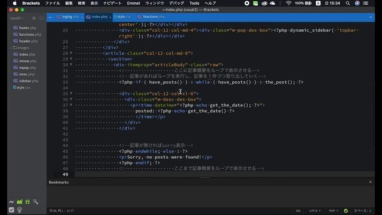Open style.css in file tree
The image size is (382, 215).
coord(21,87)
